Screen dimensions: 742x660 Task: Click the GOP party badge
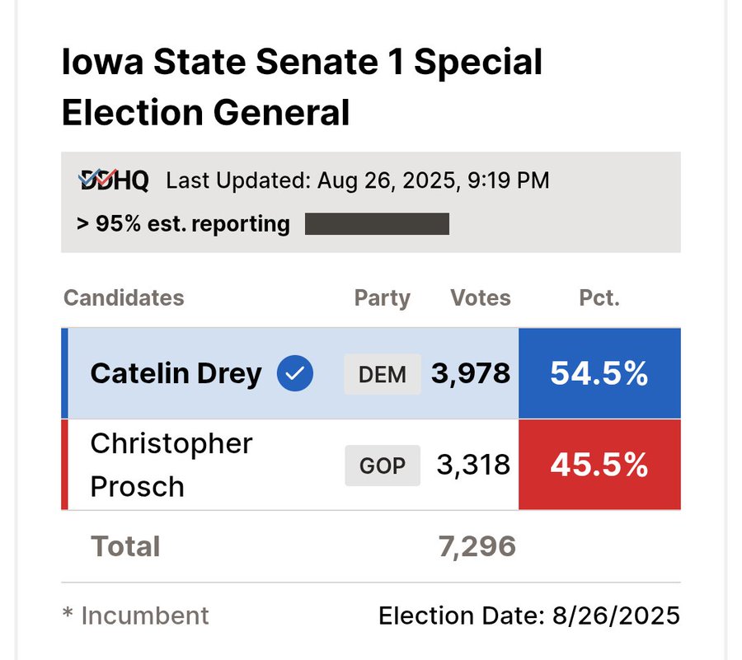[x=383, y=466]
